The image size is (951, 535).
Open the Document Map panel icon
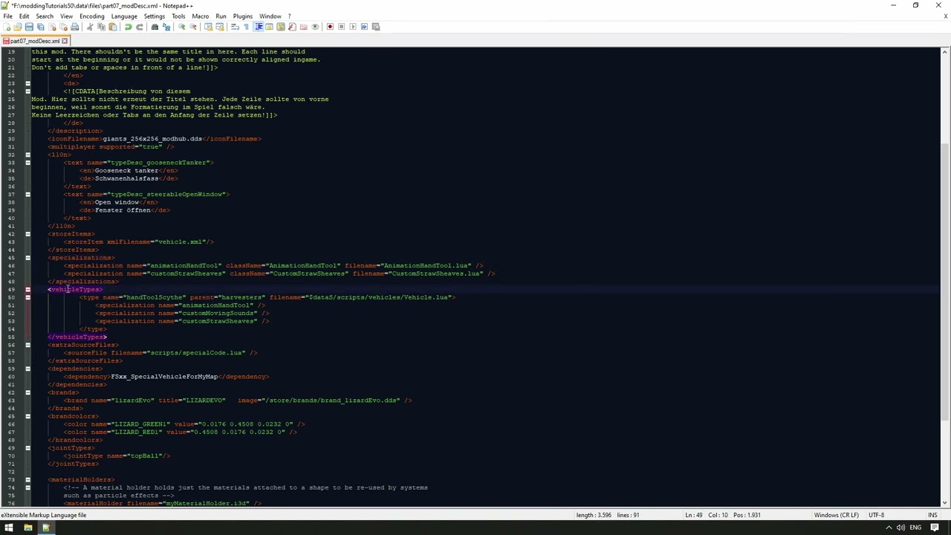281,27
